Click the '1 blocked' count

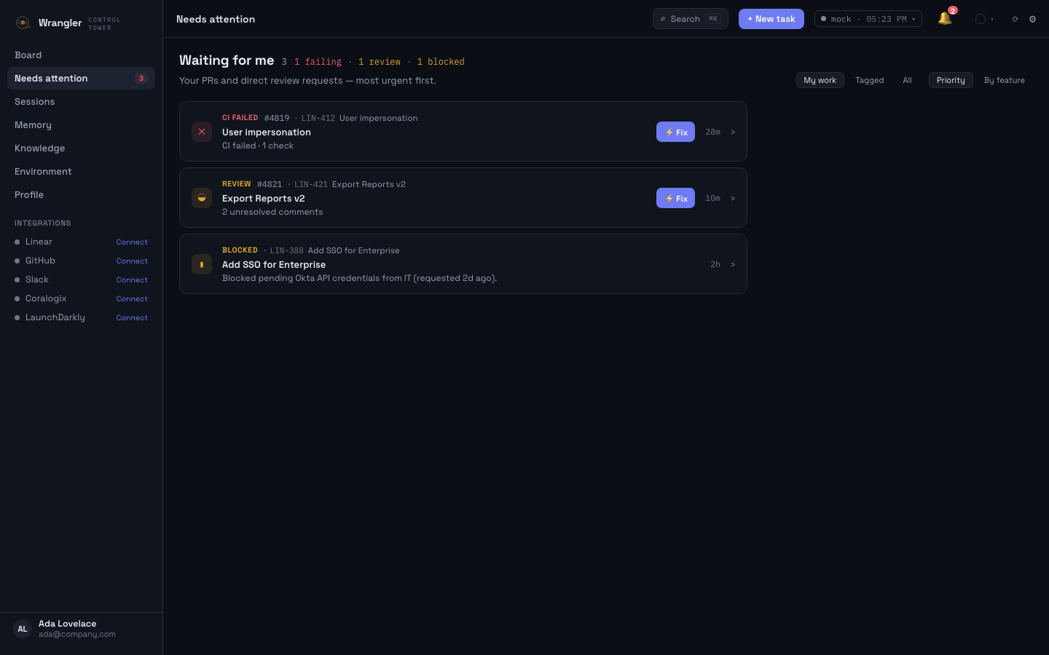441,62
